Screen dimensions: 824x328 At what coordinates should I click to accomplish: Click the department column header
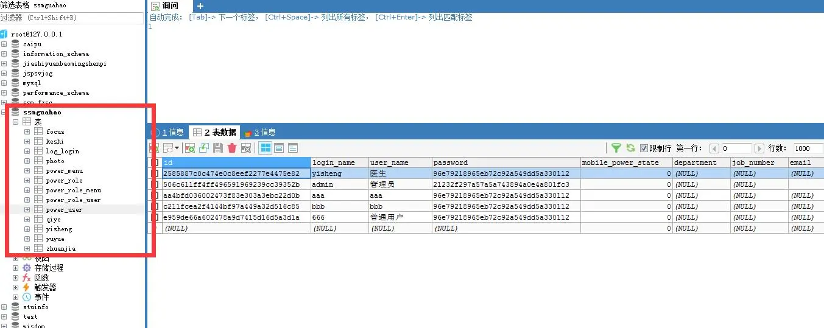pyautogui.click(x=702, y=162)
